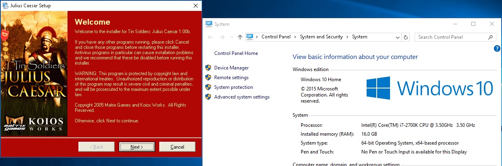Click shield icon beside Advanced system settings

point(208,97)
